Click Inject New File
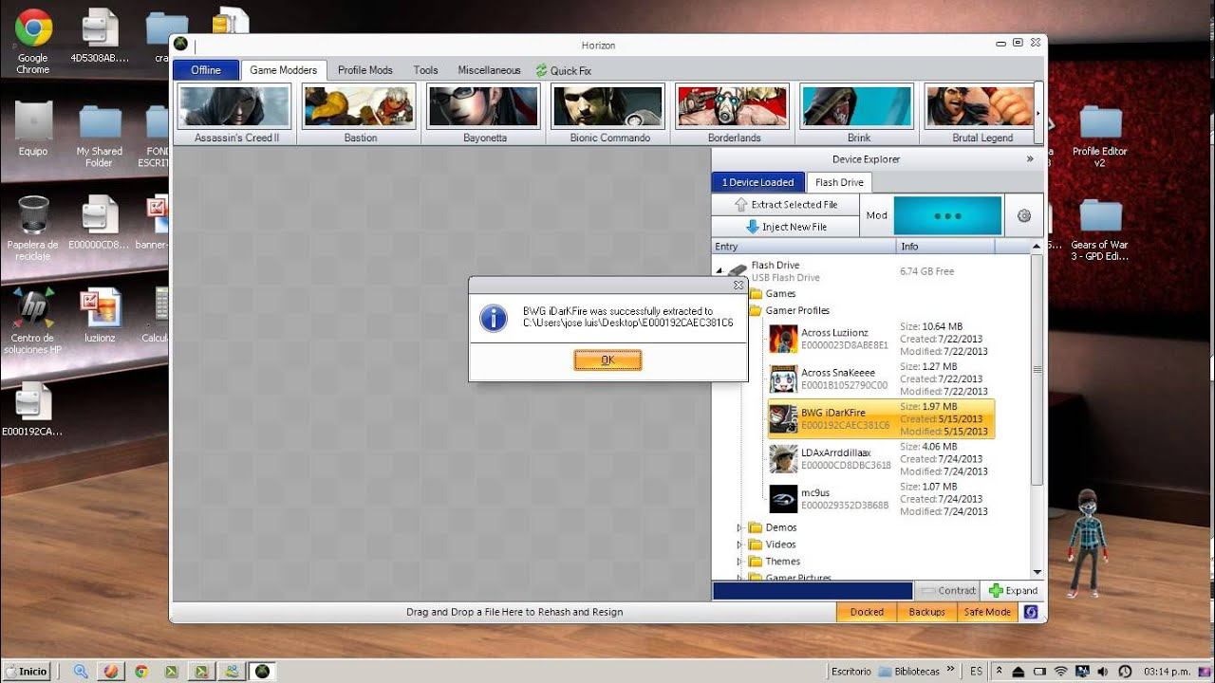 click(x=786, y=227)
